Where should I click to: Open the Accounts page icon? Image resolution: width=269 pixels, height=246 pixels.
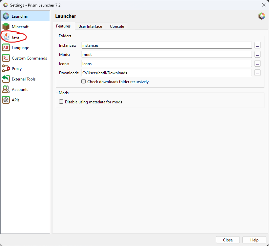click(6, 89)
